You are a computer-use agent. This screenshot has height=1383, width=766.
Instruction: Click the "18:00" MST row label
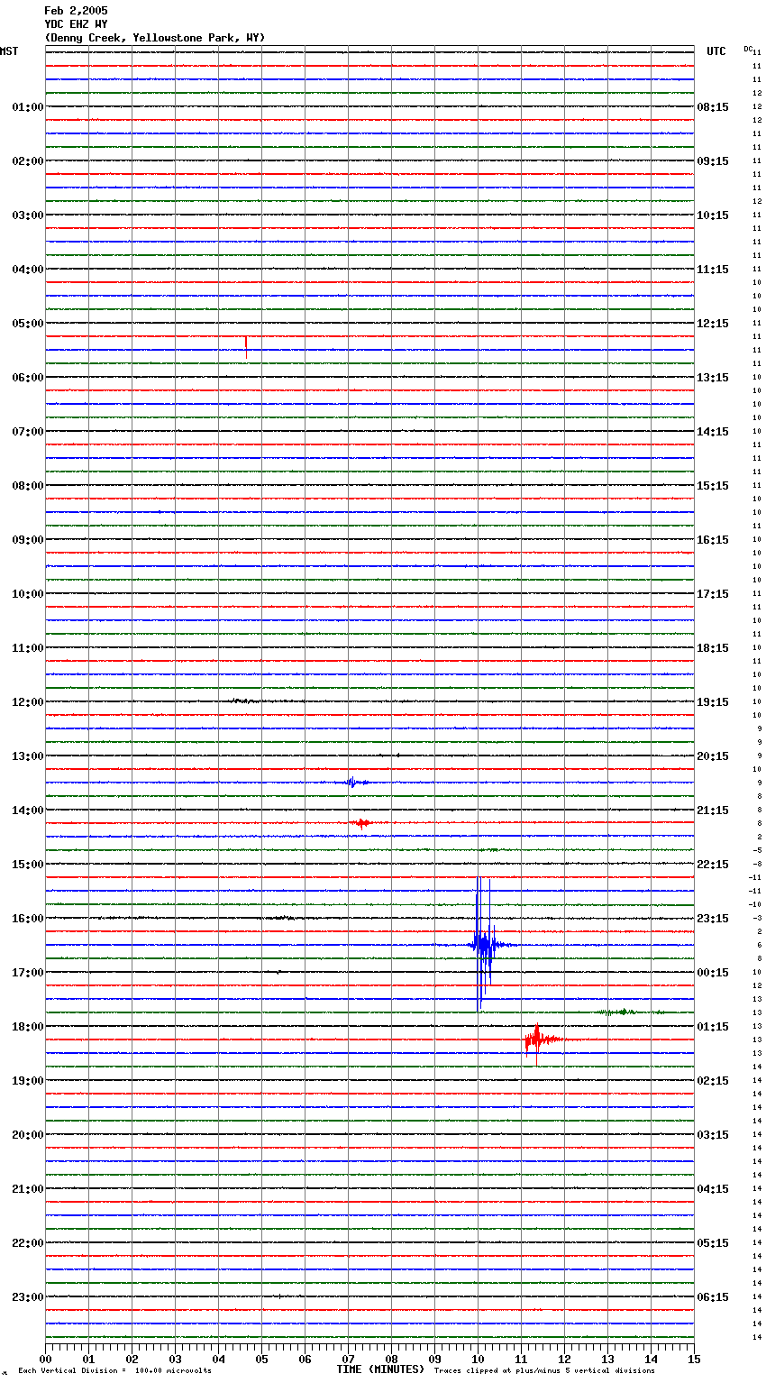click(28, 1027)
